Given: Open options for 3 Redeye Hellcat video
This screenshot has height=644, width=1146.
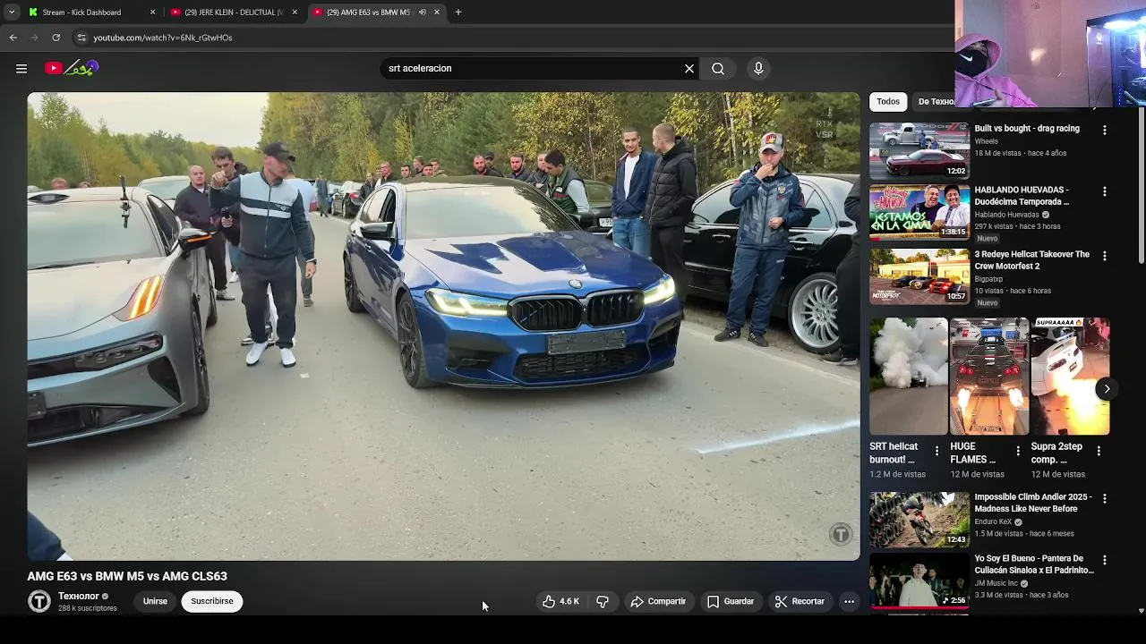Looking at the screenshot, I should 1104,257.
